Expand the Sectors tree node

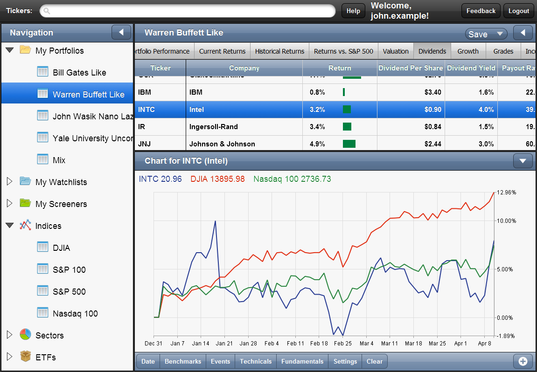(10, 335)
